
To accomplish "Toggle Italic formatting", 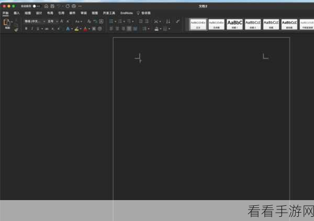I will [x=32, y=29].
